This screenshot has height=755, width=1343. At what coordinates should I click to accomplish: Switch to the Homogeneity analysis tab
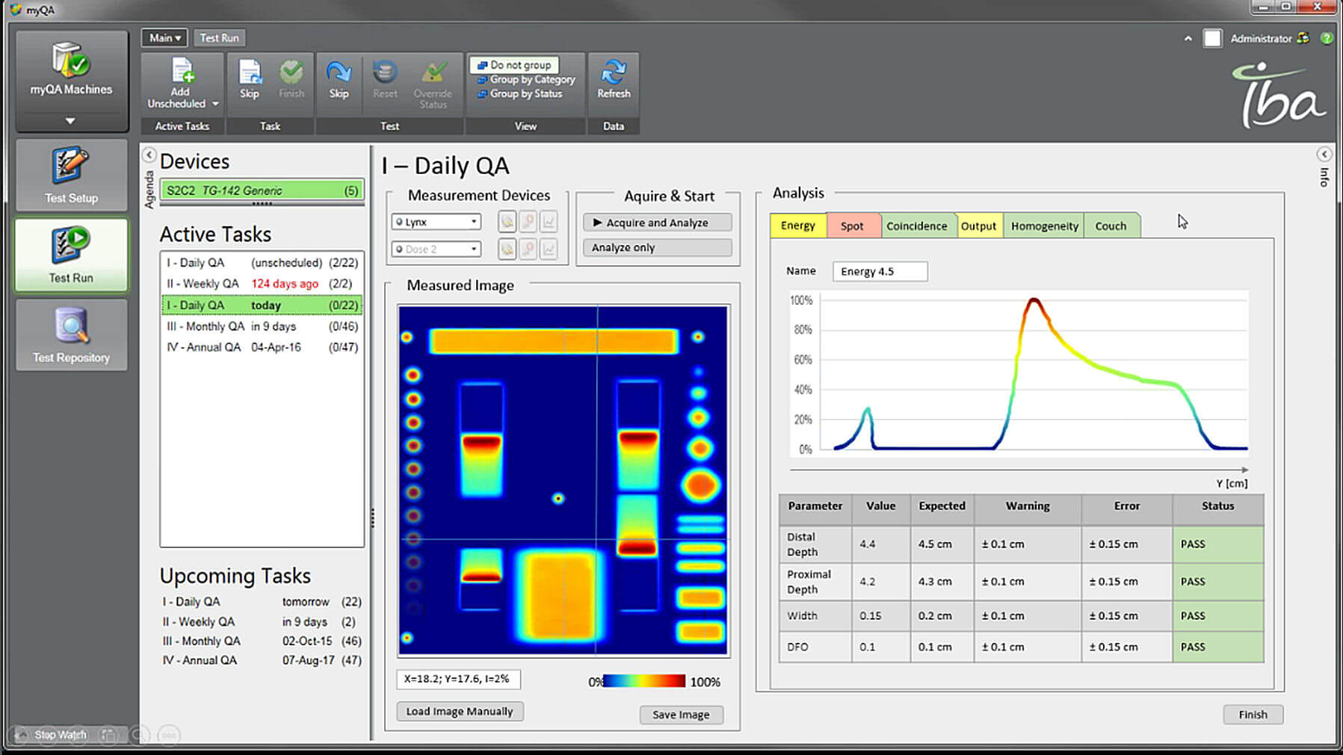[1044, 226]
